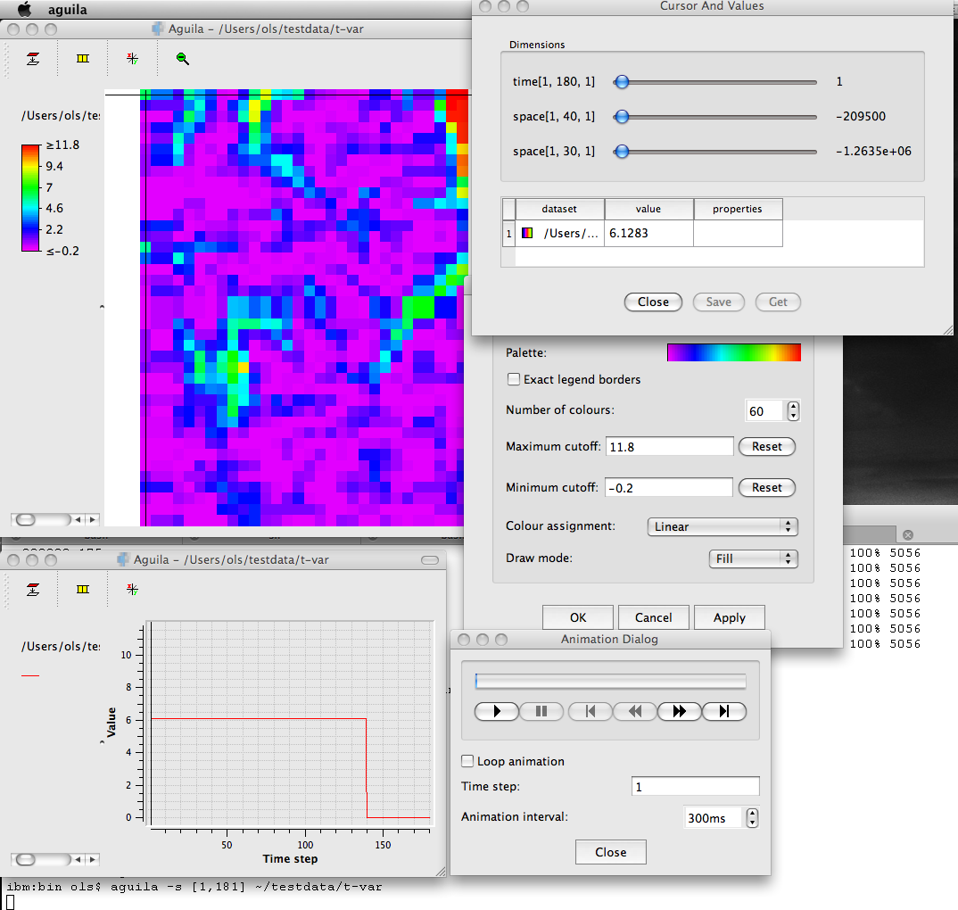Click the right scroll arrow in the map window legend
Screen dimensions: 958x910
(x=92, y=519)
